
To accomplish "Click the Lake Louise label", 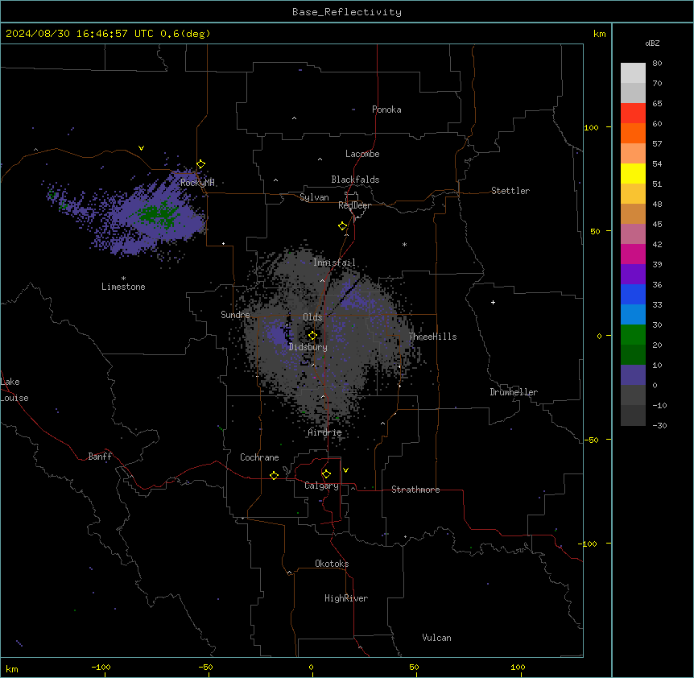I will 14,390.
